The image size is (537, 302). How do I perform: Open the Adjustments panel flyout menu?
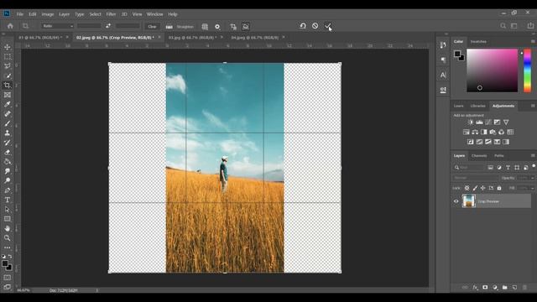point(533,106)
